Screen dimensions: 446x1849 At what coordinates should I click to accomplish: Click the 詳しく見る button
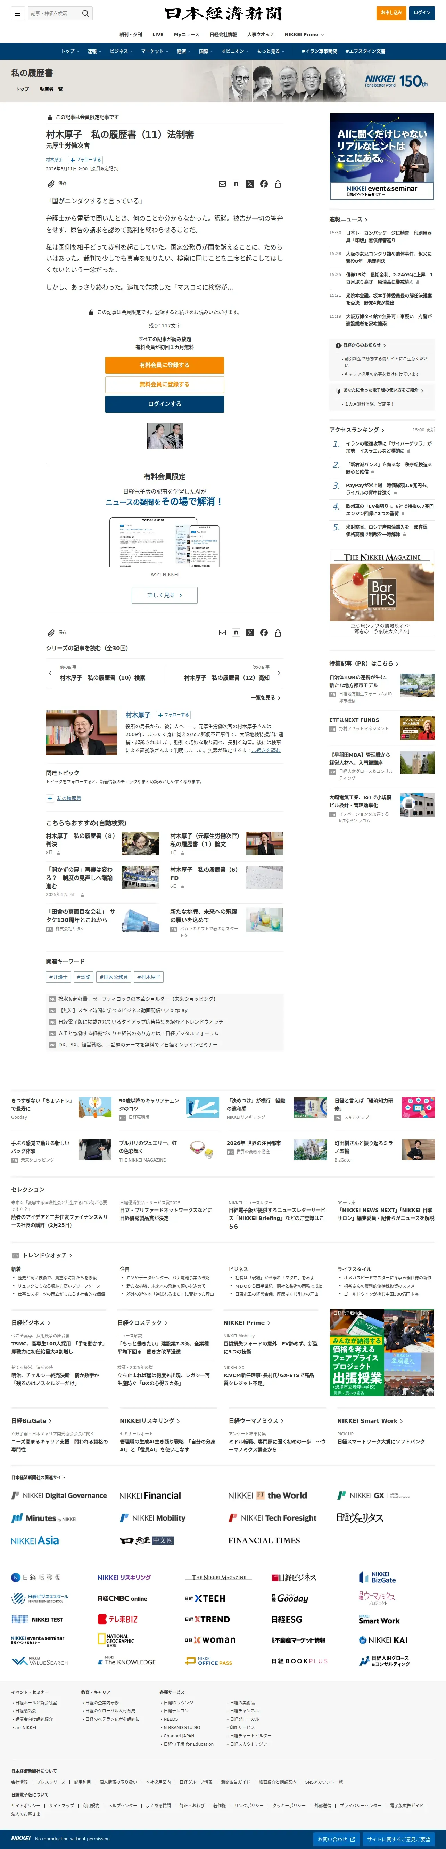coord(164,595)
